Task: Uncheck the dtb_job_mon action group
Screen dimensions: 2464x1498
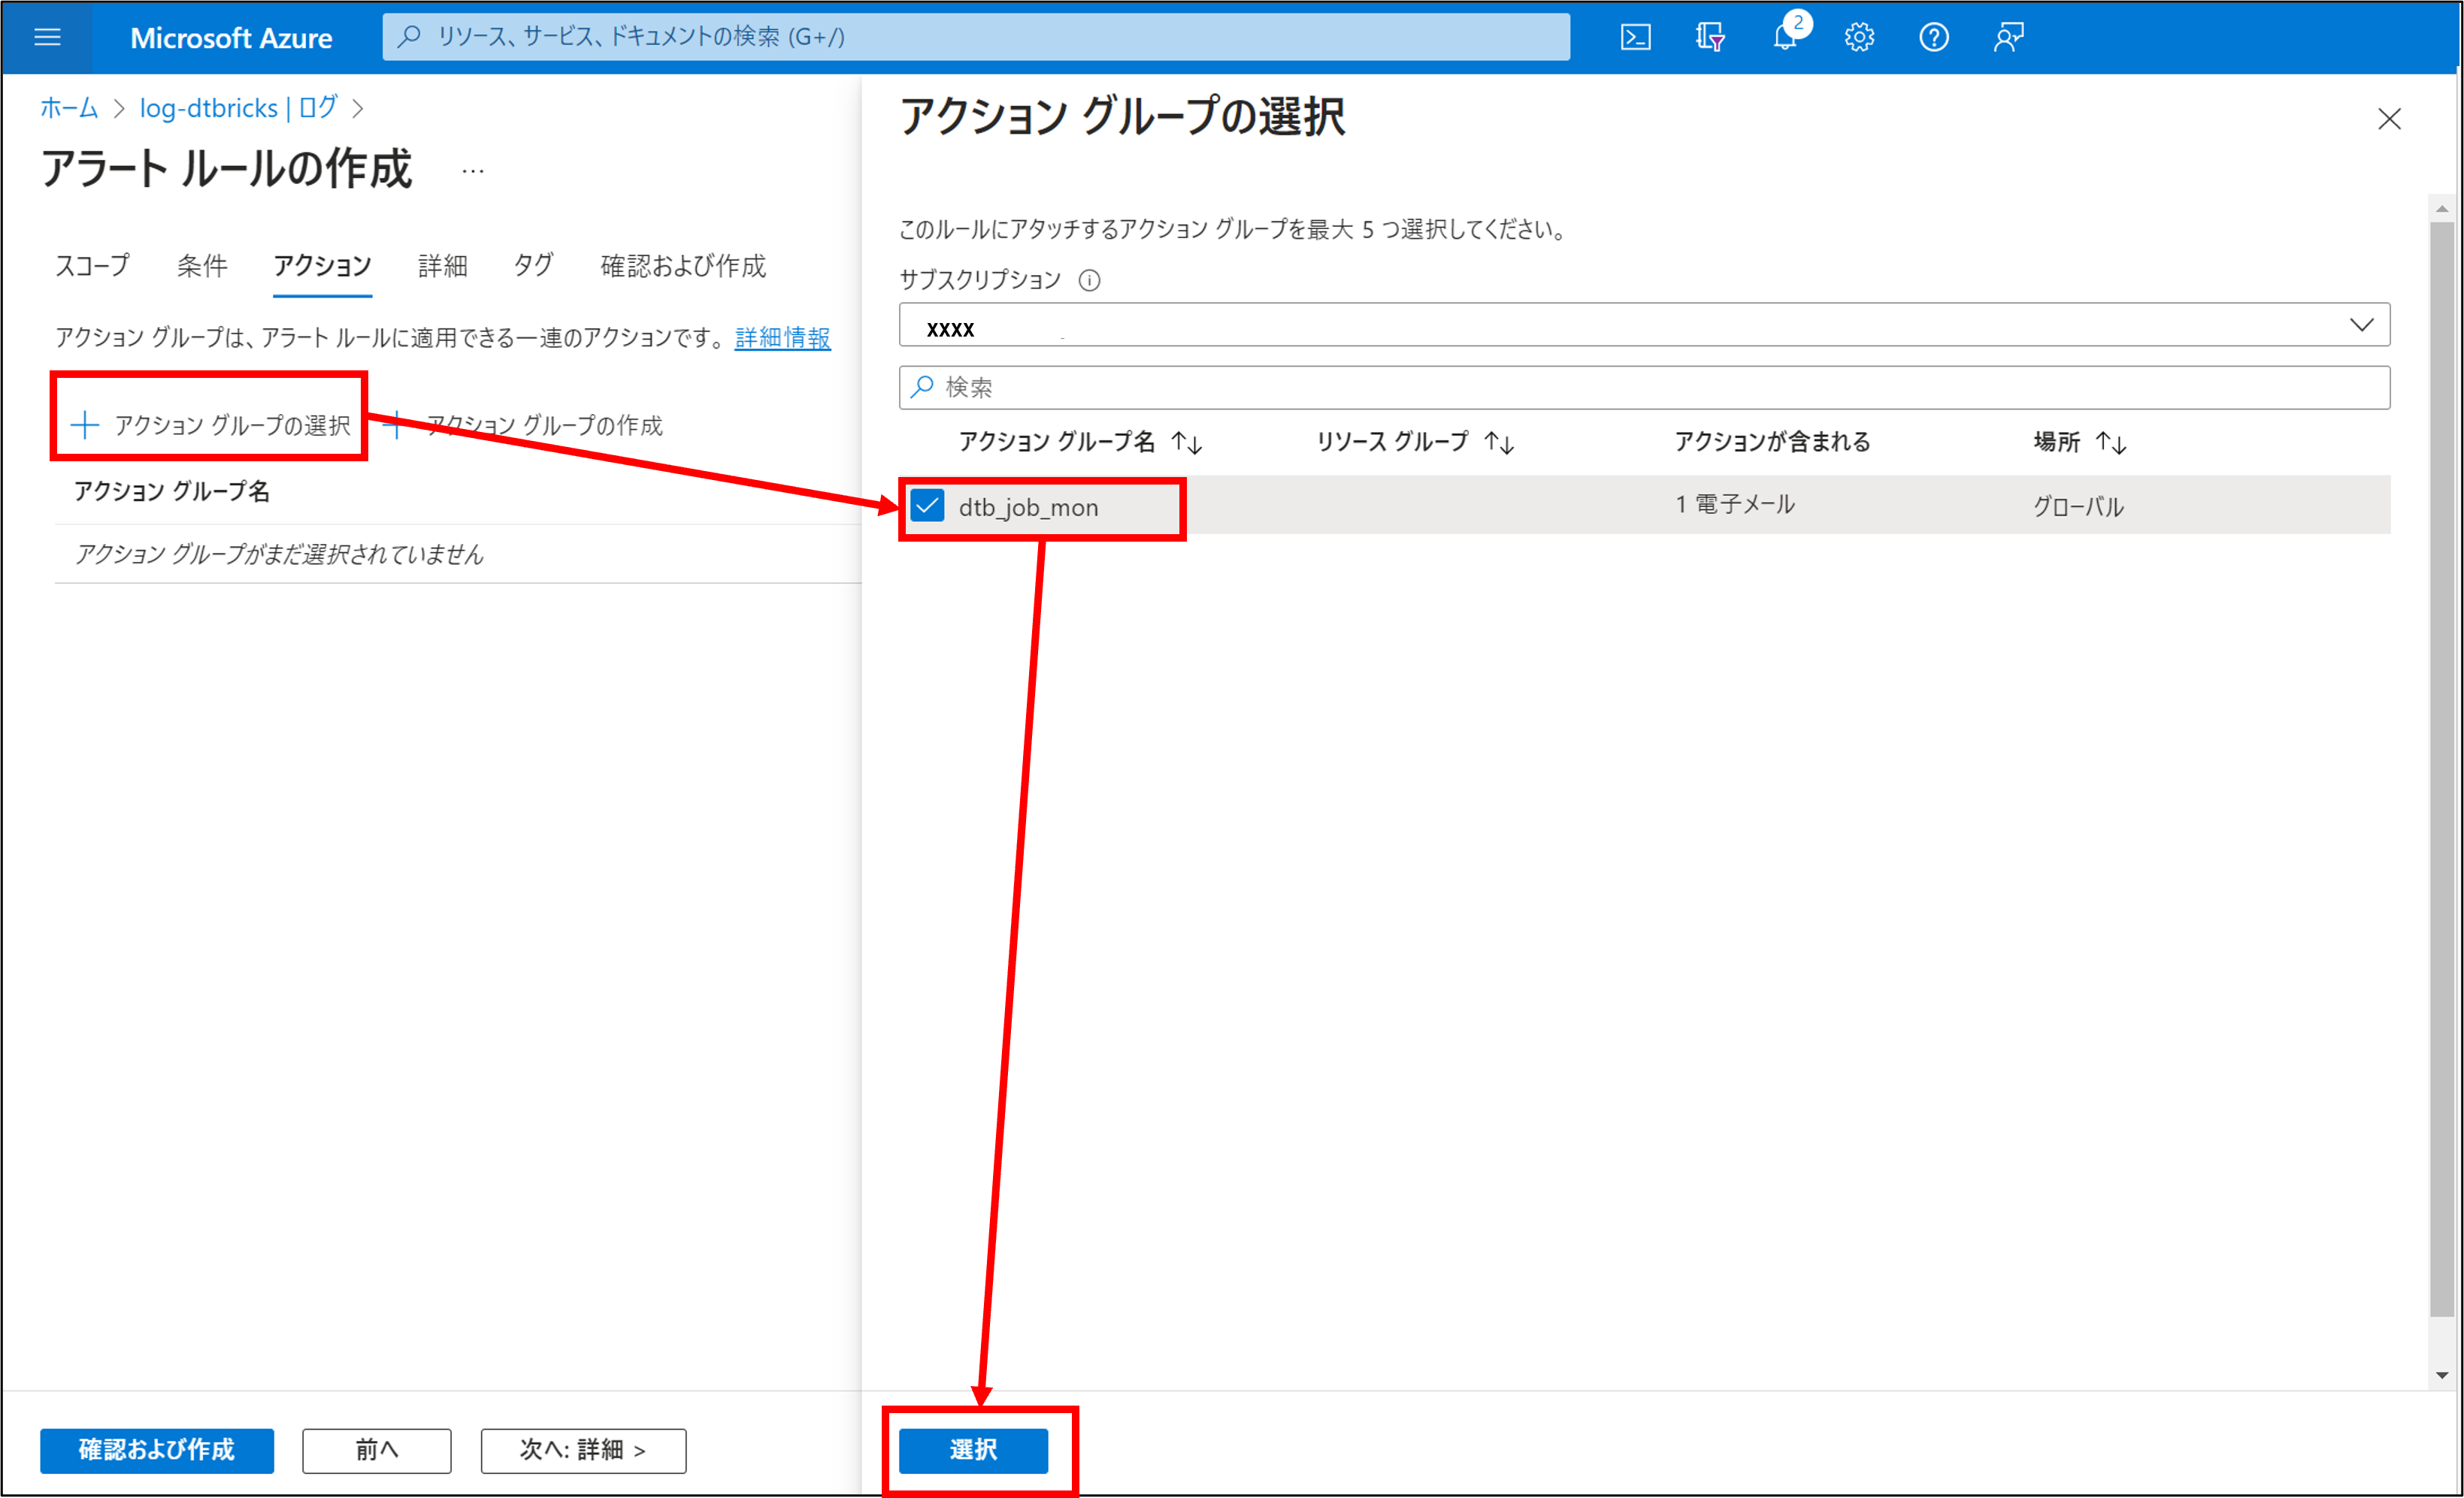Action: (927, 506)
